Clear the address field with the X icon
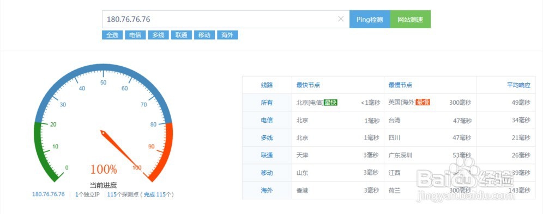Screen dimensions: 543x214 [341, 19]
